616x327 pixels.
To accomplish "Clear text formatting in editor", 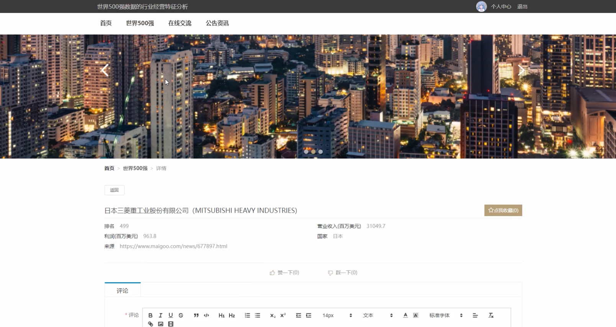I will [x=491, y=316].
